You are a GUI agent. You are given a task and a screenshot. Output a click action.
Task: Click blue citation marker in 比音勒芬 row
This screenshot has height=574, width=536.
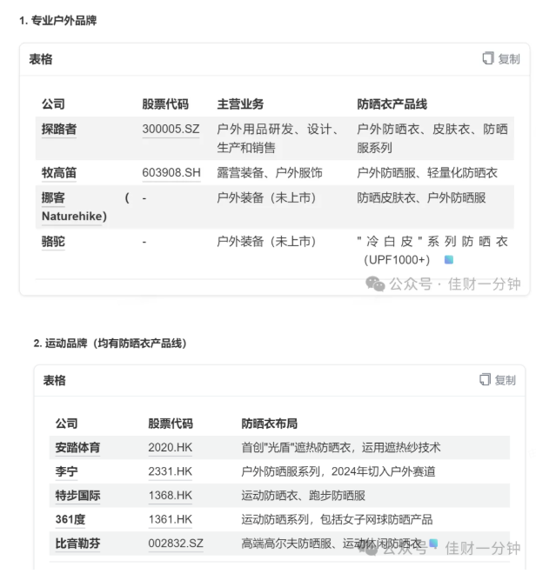tap(433, 543)
